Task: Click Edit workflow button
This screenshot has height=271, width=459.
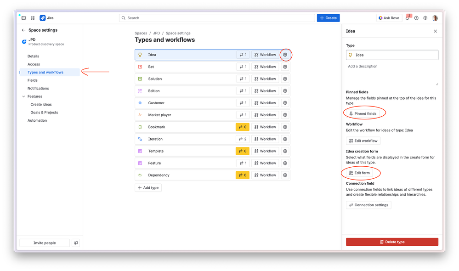Action: coord(363,141)
